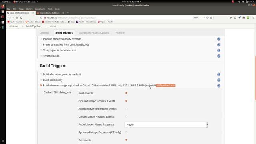Open the Files icon in Ubuntu dock

[3, 12]
